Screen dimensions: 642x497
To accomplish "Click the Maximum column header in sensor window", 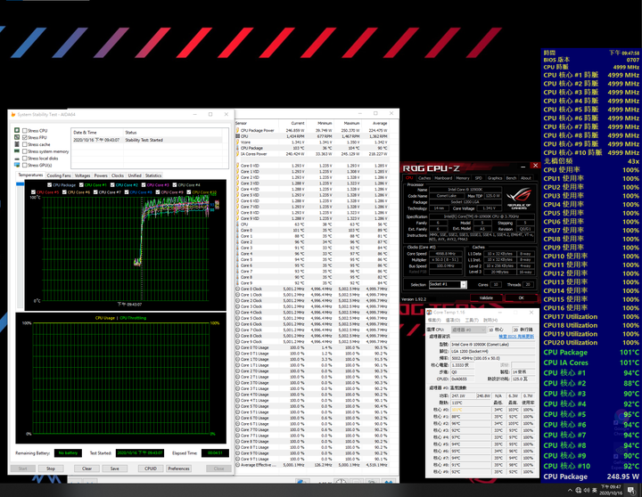I will [x=351, y=123].
